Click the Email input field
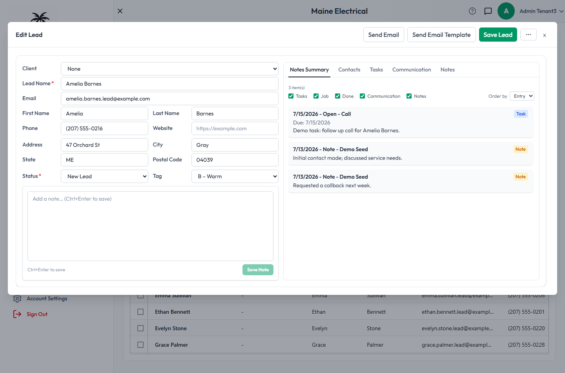The width and height of the screenshot is (565, 373). point(169,99)
